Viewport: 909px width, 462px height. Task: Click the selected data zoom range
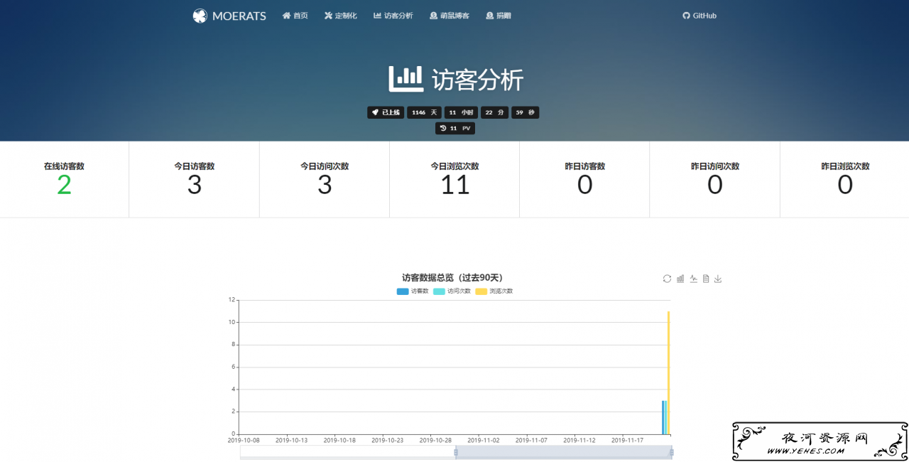(563, 452)
